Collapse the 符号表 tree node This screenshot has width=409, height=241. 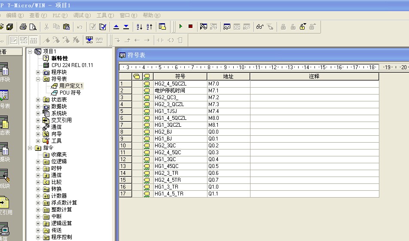[x=38, y=79]
